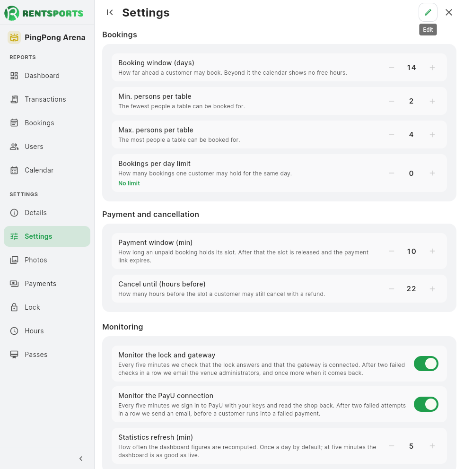Decrease Payment window minutes

coord(391,251)
